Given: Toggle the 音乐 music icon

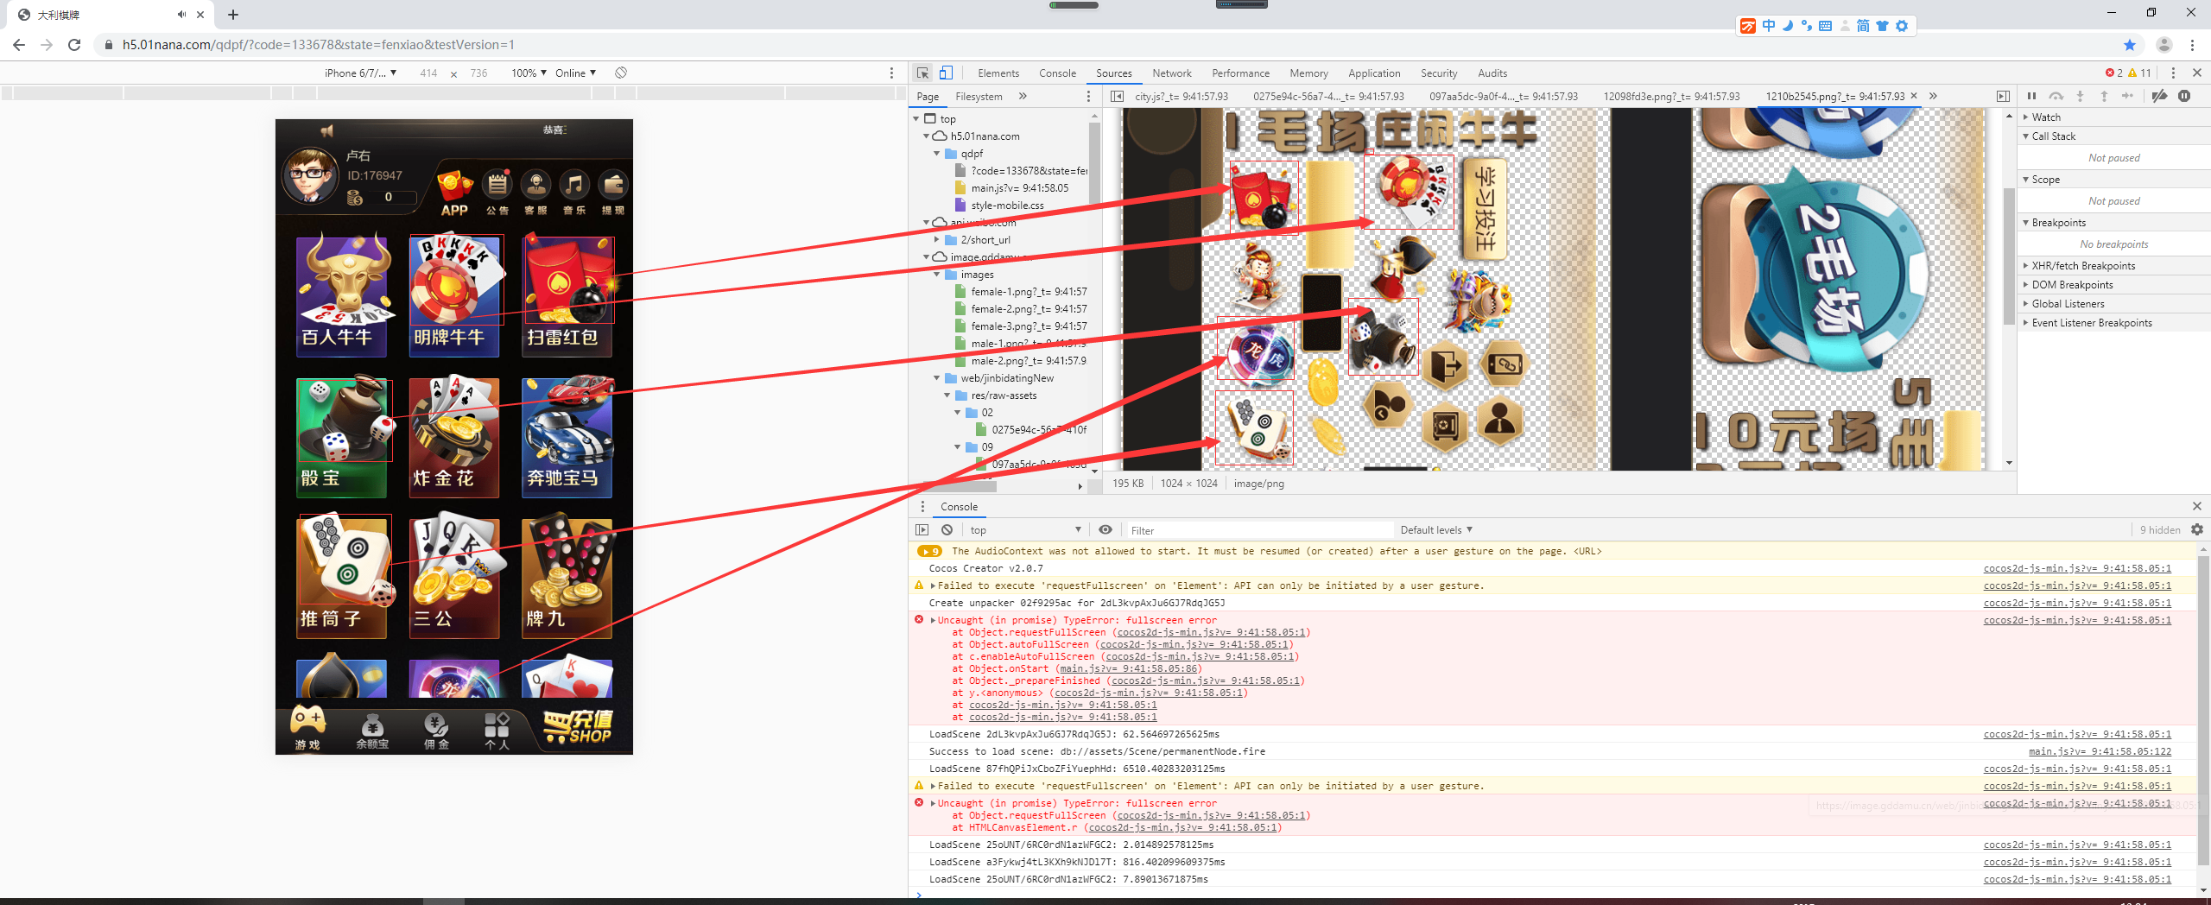Looking at the screenshot, I should (x=574, y=193).
